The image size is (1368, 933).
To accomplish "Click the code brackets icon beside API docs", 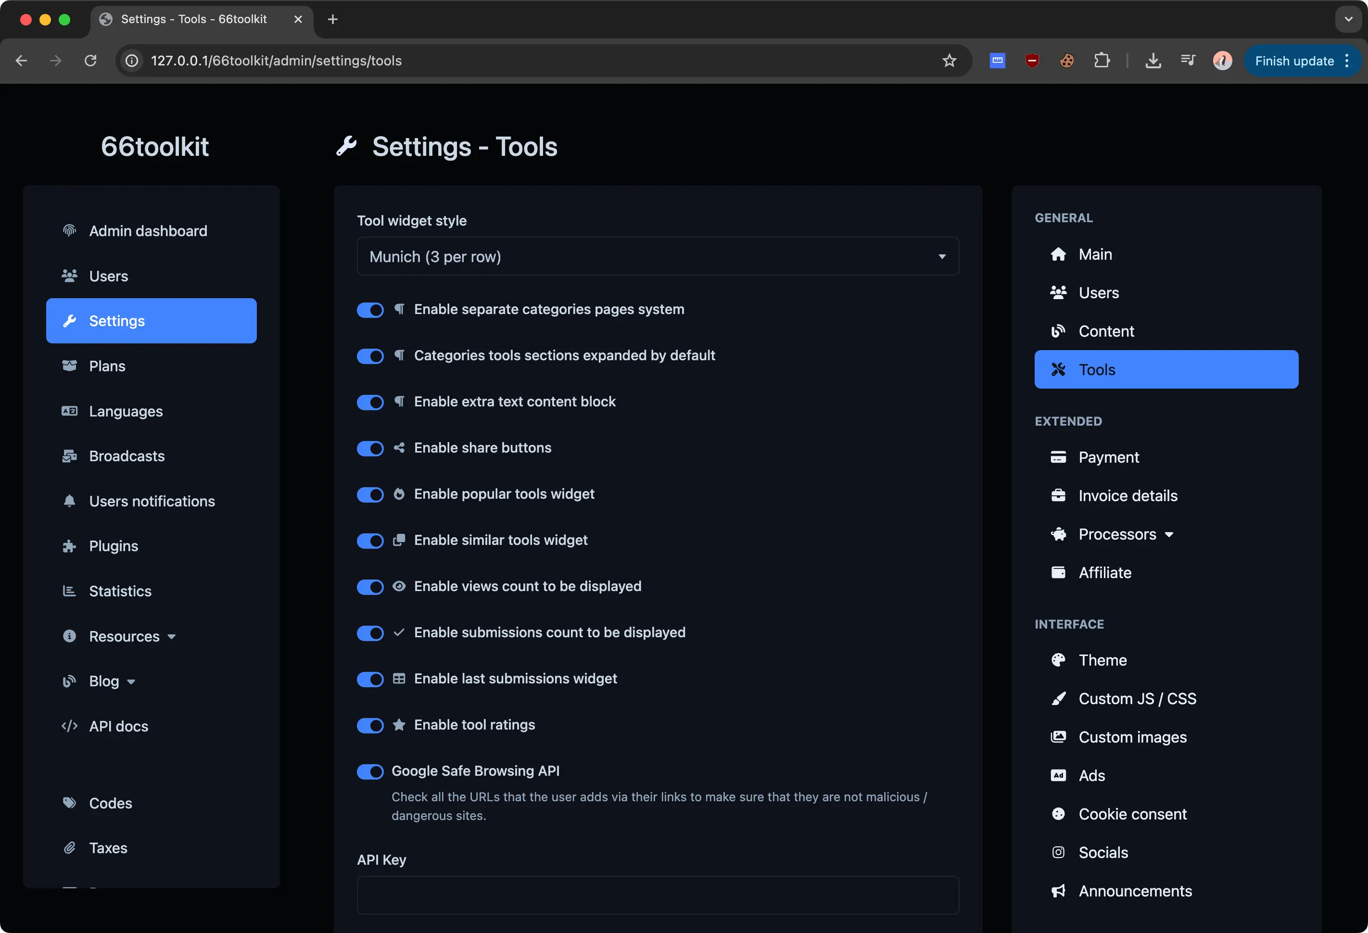I will point(69,726).
